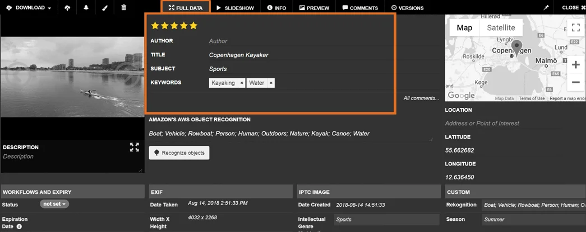
Task: Click the Date Created value
Action: (x=361, y=205)
